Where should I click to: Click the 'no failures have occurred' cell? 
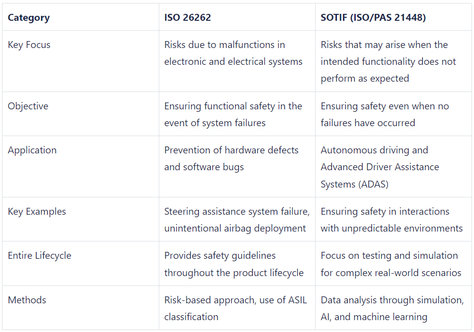(384, 114)
